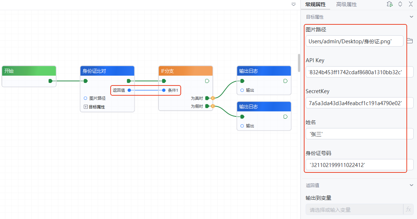Collapse the 目标属性 section in properties panel
417x219 pixels.
point(412,17)
